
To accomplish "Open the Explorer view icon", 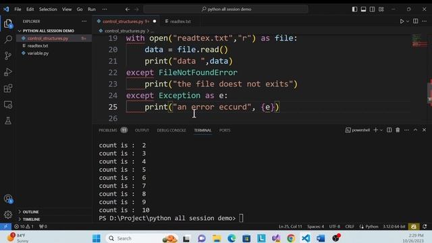I will click(x=8, y=24).
